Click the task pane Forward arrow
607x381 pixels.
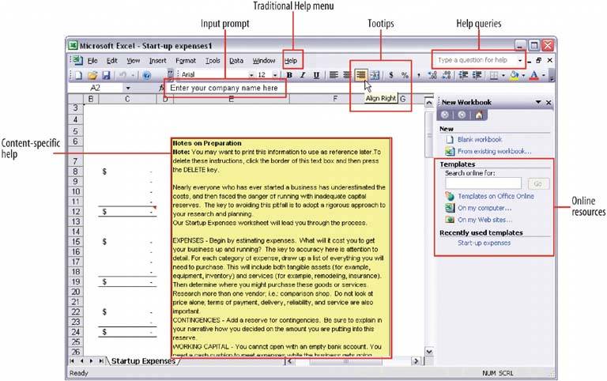(x=462, y=115)
